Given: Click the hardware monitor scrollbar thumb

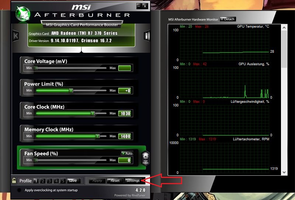Looking at the screenshot, I should click(284, 49).
